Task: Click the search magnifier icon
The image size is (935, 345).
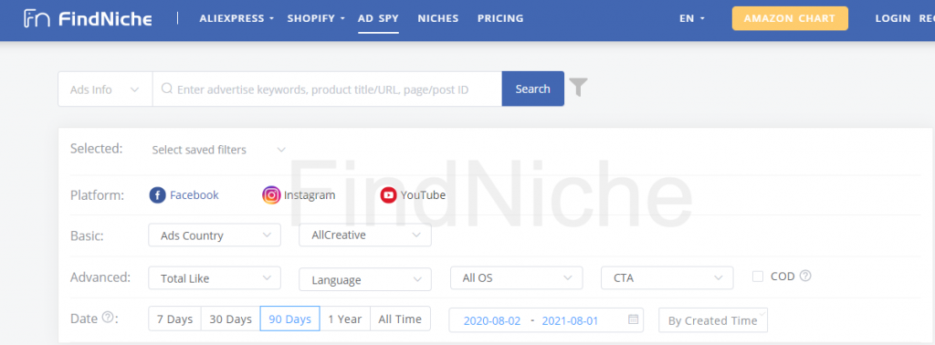Action: coord(167,89)
